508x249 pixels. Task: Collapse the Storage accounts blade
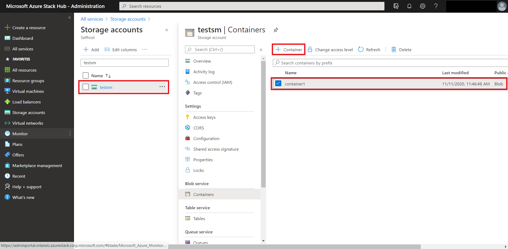(x=167, y=30)
